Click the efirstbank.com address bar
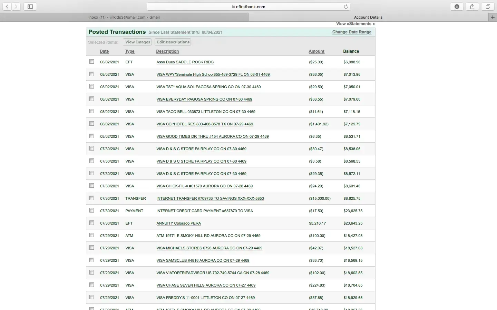497x310 pixels. (x=248, y=7)
